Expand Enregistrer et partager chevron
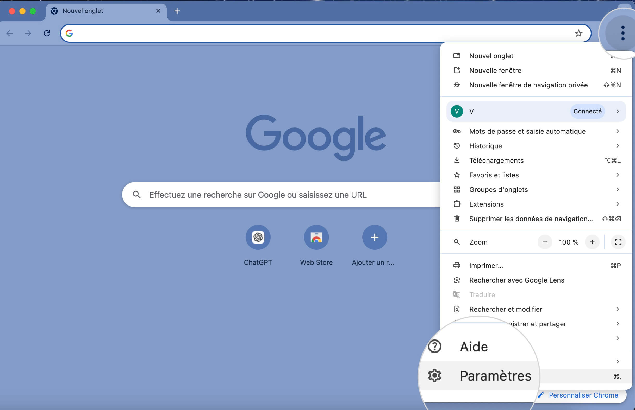The image size is (635, 410). (x=618, y=324)
